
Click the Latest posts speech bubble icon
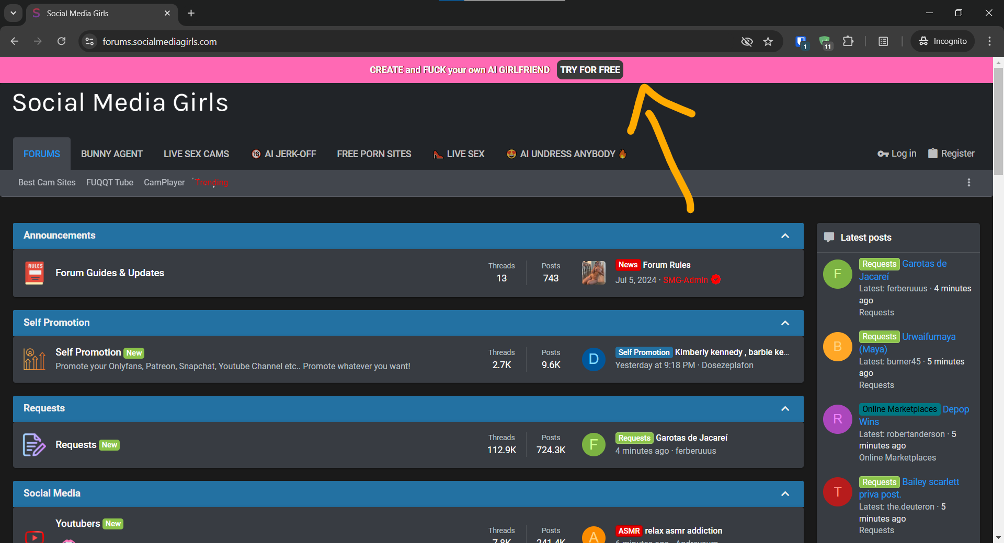[829, 237]
